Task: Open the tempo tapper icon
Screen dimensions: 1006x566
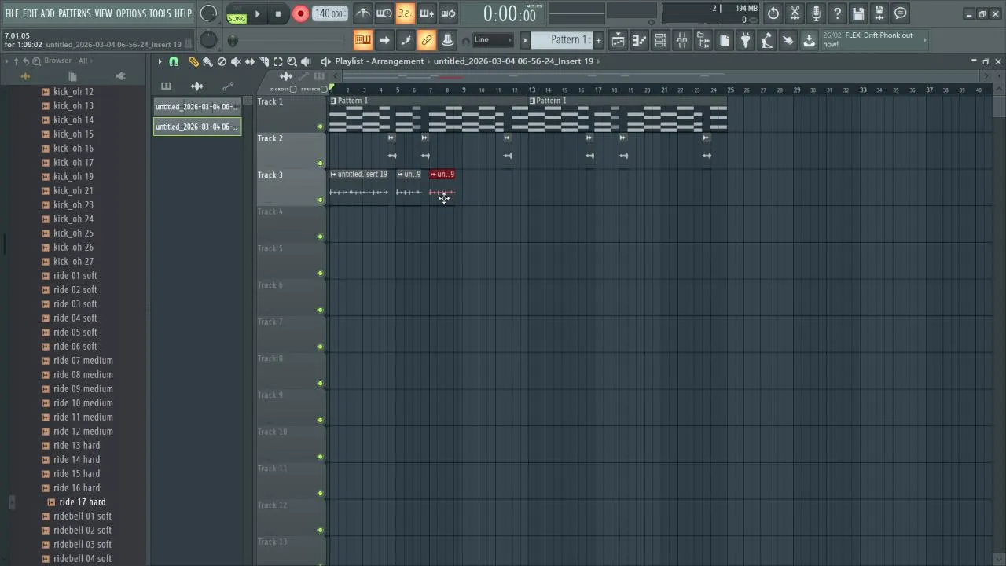Action: point(767,40)
